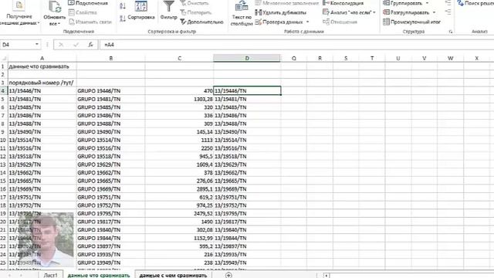This screenshot has width=494, height=278.
Task: Switch to Лист1 sheet tab
Action: point(50,275)
